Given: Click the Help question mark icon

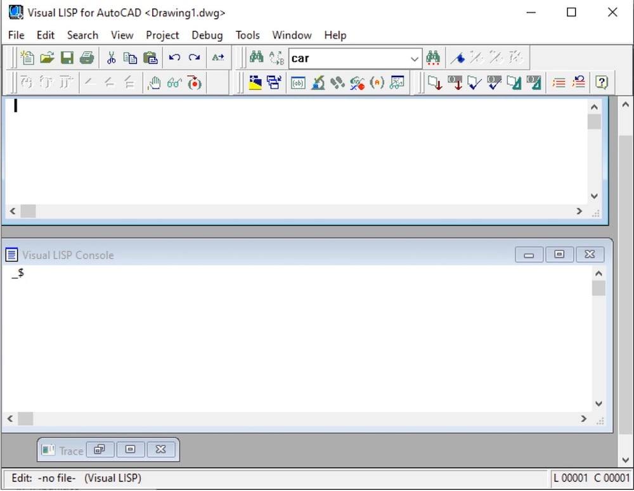Looking at the screenshot, I should coord(602,82).
